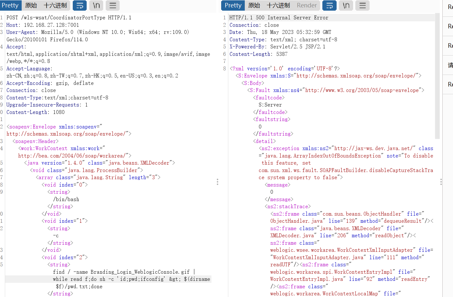The image size is (453, 297).
Task: Select the Pretty tab of the request
Action: (10, 5)
